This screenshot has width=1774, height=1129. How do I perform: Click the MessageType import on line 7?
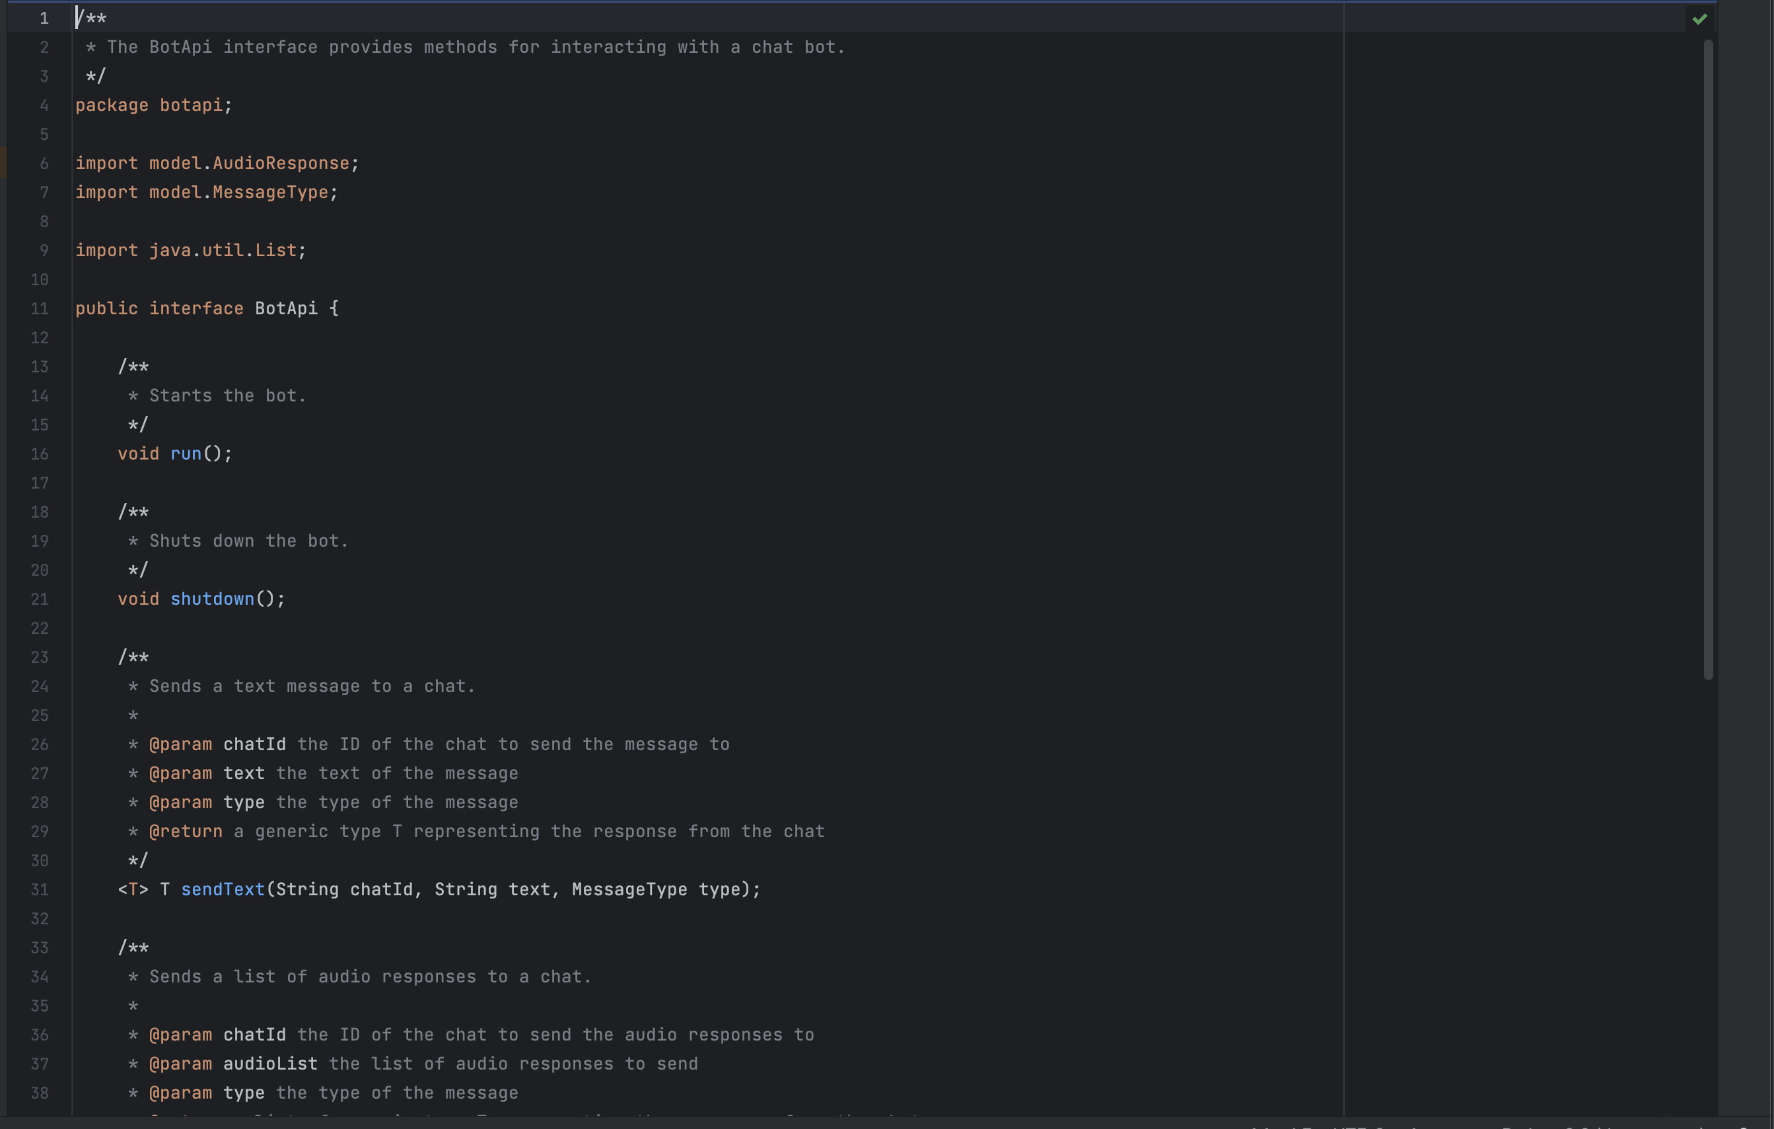[269, 192]
